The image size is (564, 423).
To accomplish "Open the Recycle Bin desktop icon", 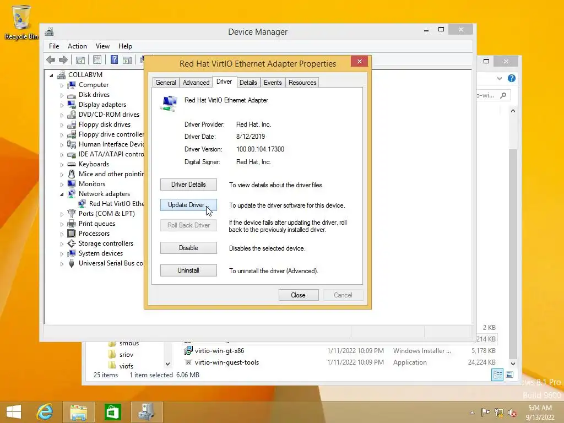I will click(21, 22).
